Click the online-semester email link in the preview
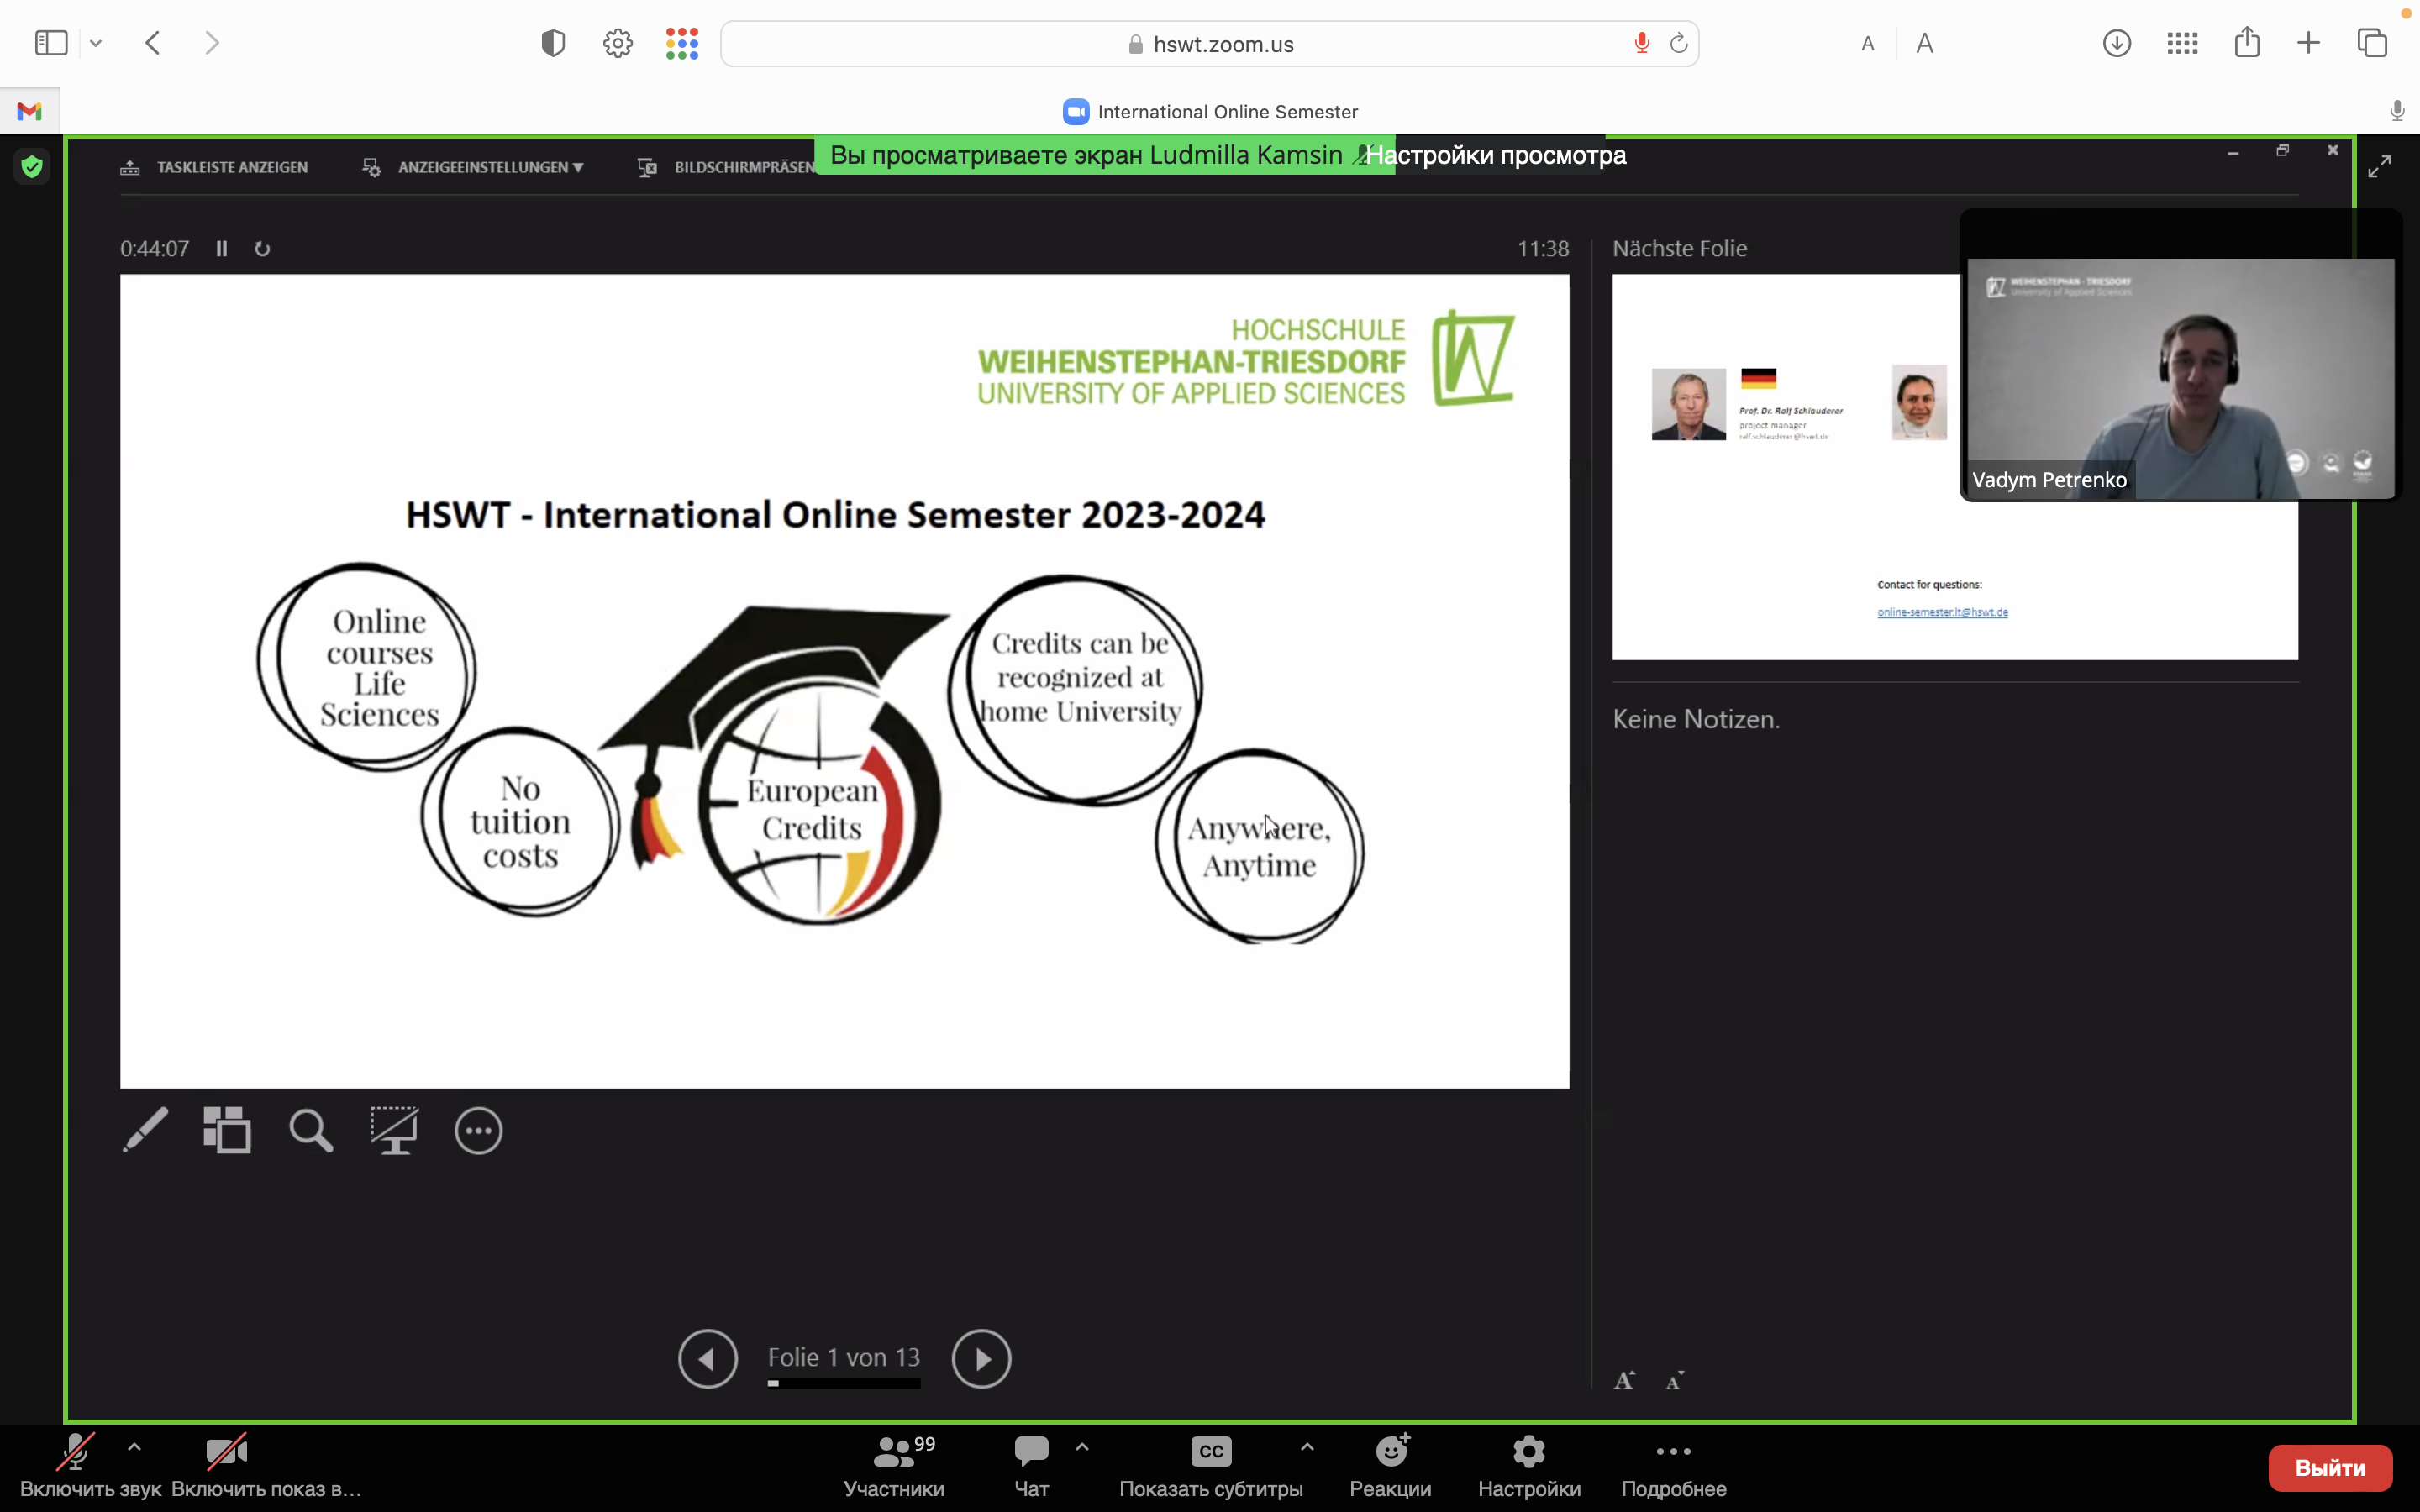The width and height of the screenshot is (2420, 1512). tap(1942, 612)
